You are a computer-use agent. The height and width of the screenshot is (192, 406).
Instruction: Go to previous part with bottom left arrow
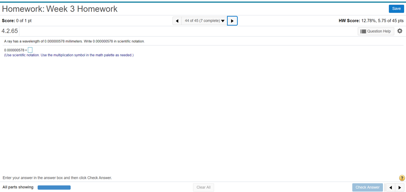point(391,187)
